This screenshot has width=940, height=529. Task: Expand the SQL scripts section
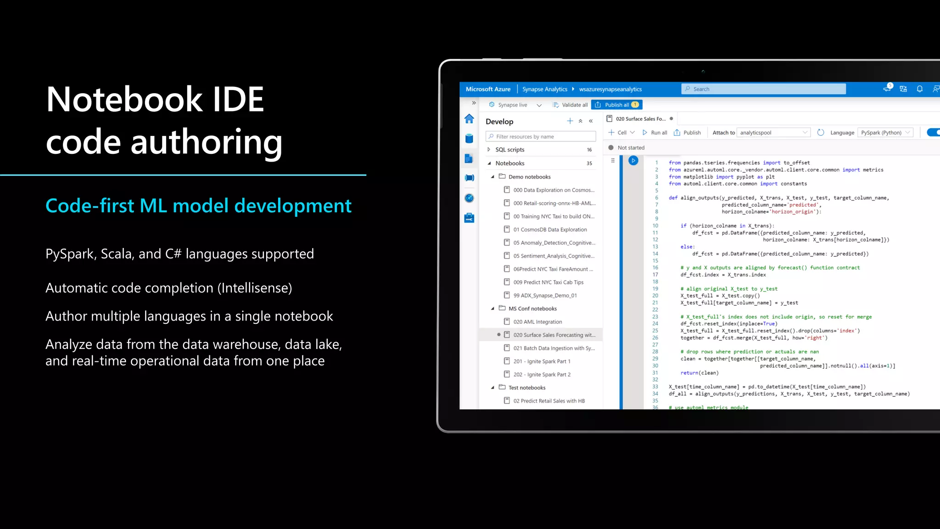[x=489, y=150]
